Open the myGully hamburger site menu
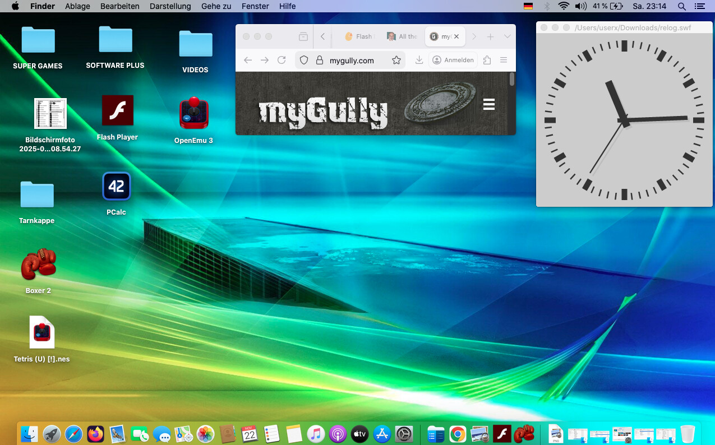The height and width of the screenshot is (445, 715). click(x=489, y=104)
